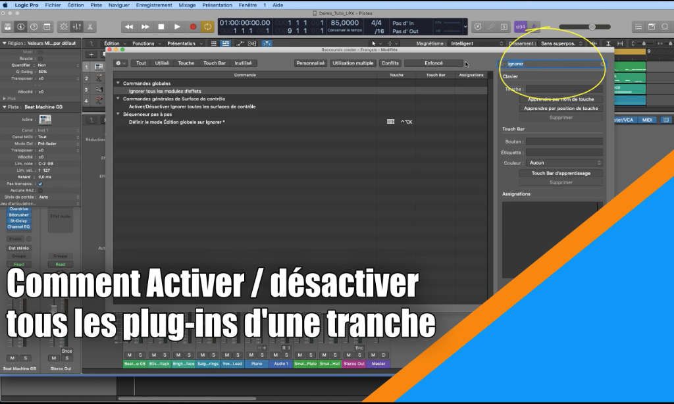Open the Quick Help icon
Viewport: 674px width, 404px height.
point(34,26)
